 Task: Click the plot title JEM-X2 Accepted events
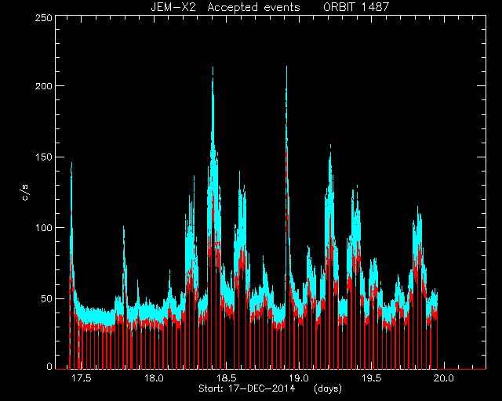(x=225, y=7)
